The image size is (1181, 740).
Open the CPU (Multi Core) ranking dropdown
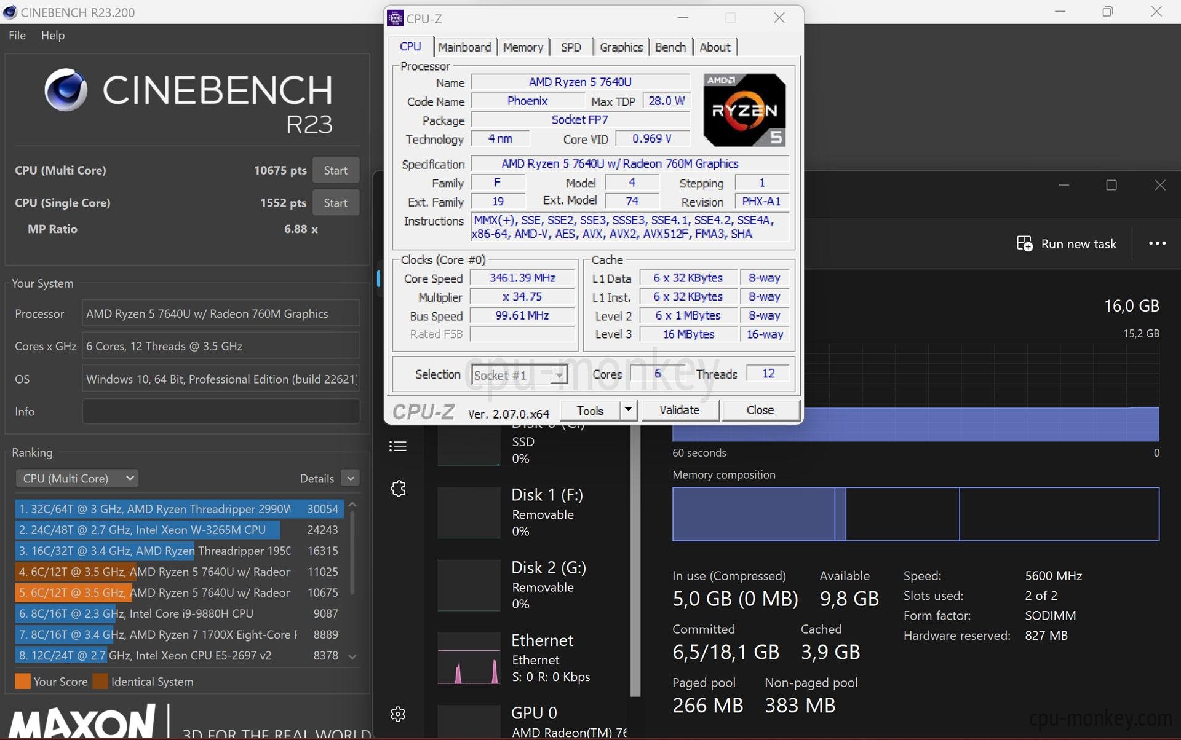coord(77,478)
